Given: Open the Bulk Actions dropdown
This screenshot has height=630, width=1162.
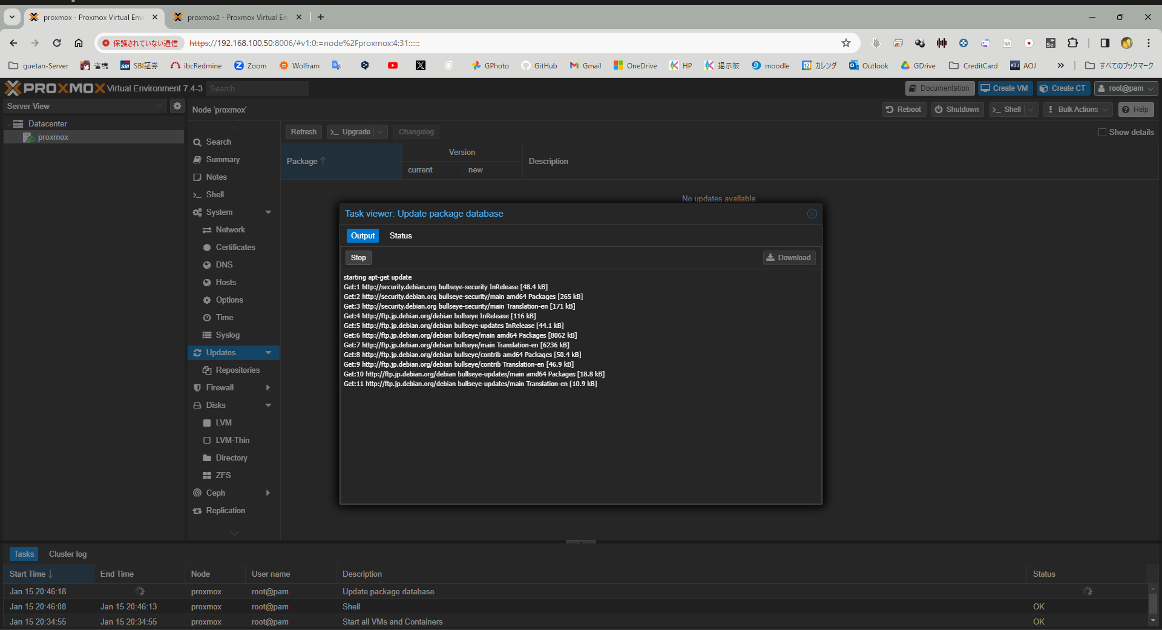Looking at the screenshot, I should click(x=1077, y=110).
